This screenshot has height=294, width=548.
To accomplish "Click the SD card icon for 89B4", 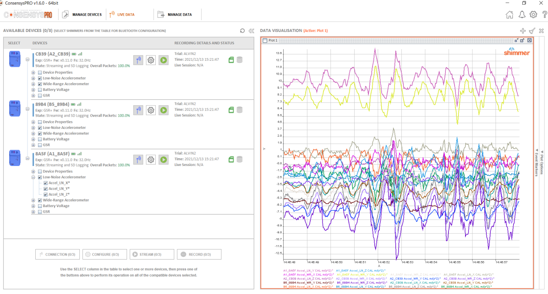I will pos(231,110).
